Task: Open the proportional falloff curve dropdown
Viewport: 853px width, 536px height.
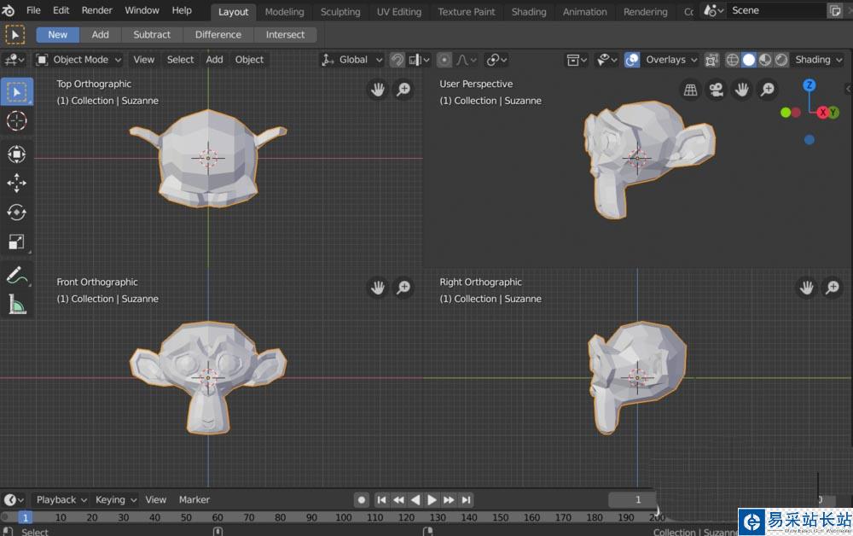Action: pyautogui.click(x=467, y=60)
